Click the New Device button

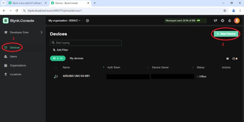[226, 34]
